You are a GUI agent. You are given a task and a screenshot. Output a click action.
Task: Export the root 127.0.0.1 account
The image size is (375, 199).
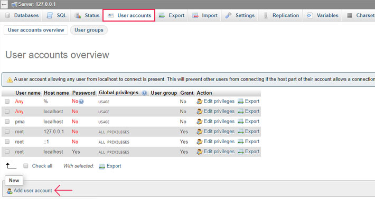[248, 131]
